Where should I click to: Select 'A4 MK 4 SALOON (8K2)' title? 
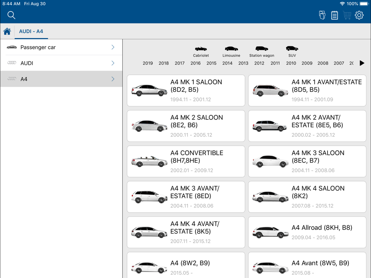(x=318, y=192)
